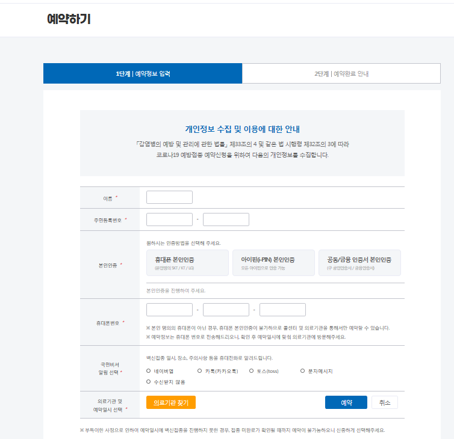Viewport: 454px width, 439px height.
Task: Click the 취소 cancel button
Action: click(x=385, y=402)
